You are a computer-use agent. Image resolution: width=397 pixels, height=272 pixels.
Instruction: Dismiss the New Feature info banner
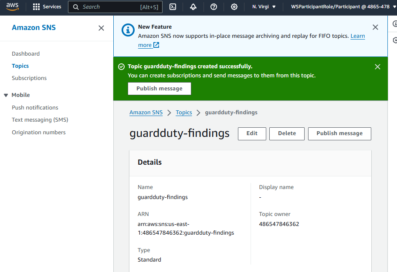click(375, 27)
